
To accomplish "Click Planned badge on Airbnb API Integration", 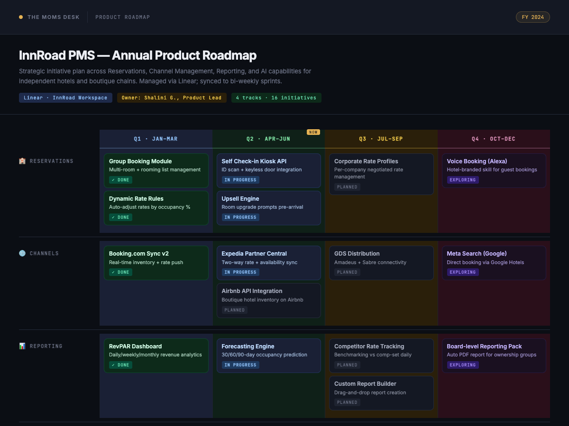I will (x=235, y=310).
